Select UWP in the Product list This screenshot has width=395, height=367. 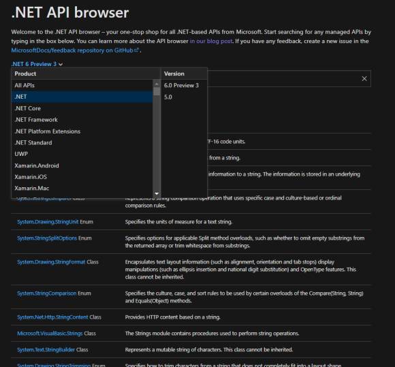point(82,154)
